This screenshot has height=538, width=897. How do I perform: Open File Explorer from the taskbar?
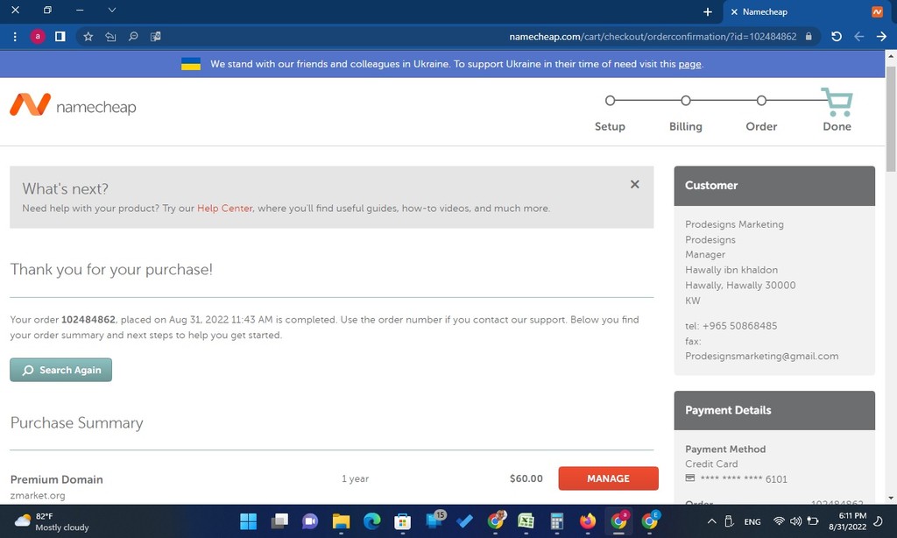point(341,521)
